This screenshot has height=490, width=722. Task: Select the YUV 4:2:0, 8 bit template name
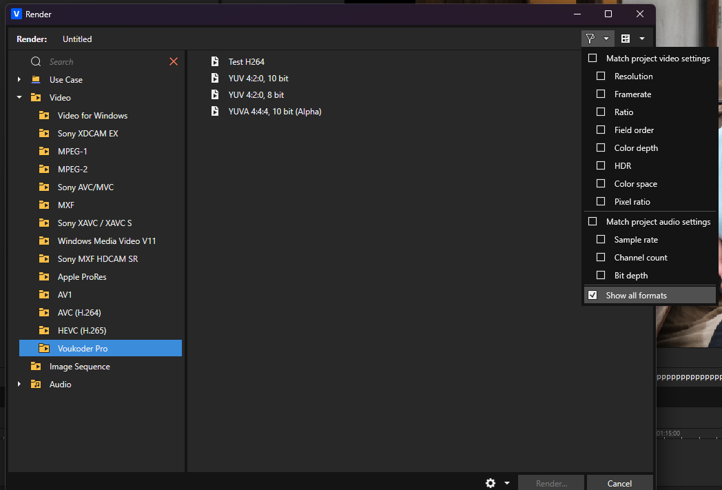pyautogui.click(x=256, y=95)
